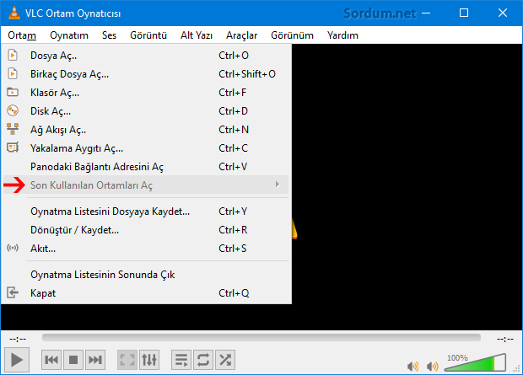
Task: Click the remaining time label at right
Action: tap(505, 340)
